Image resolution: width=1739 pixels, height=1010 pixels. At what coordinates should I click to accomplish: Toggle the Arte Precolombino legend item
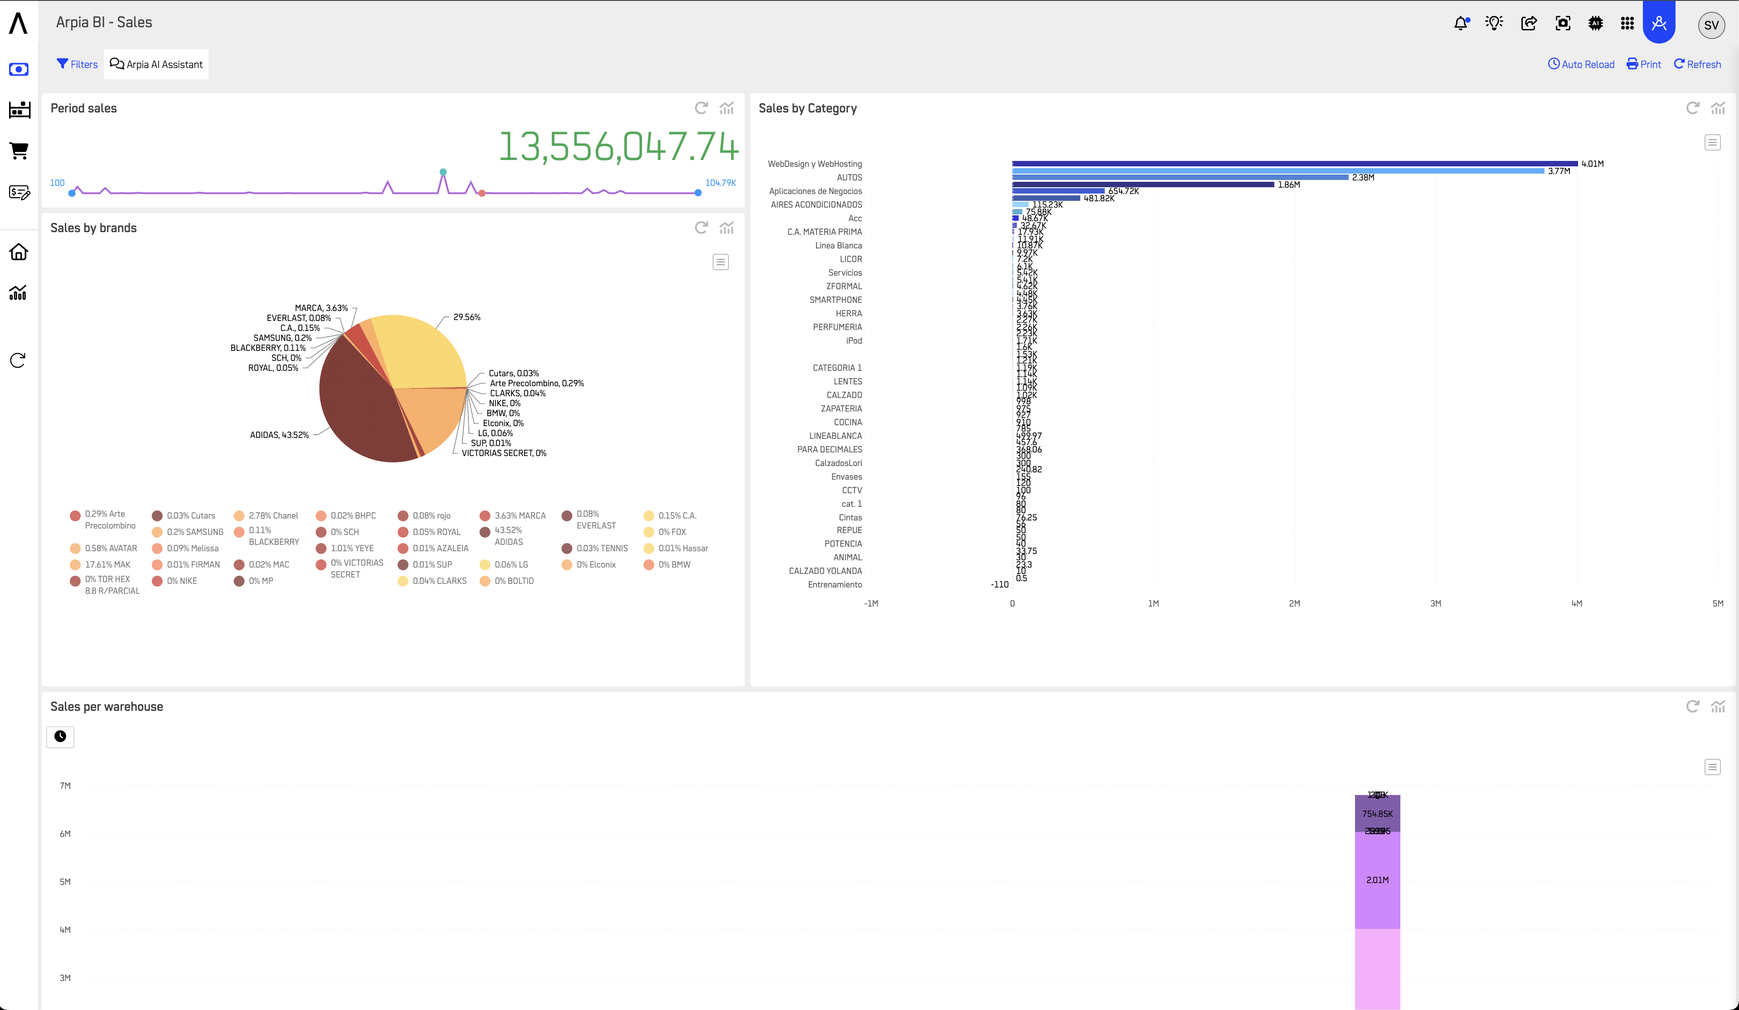(103, 520)
